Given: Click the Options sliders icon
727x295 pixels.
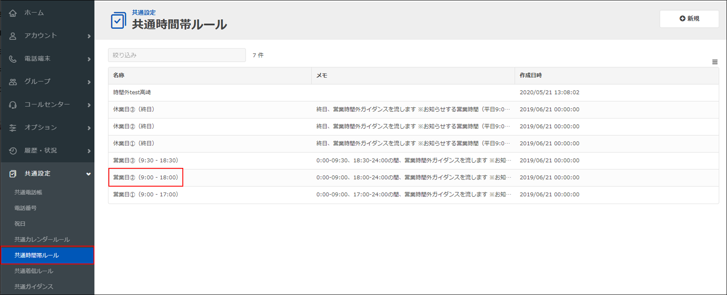Looking at the screenshot, I should click(13, 128).
